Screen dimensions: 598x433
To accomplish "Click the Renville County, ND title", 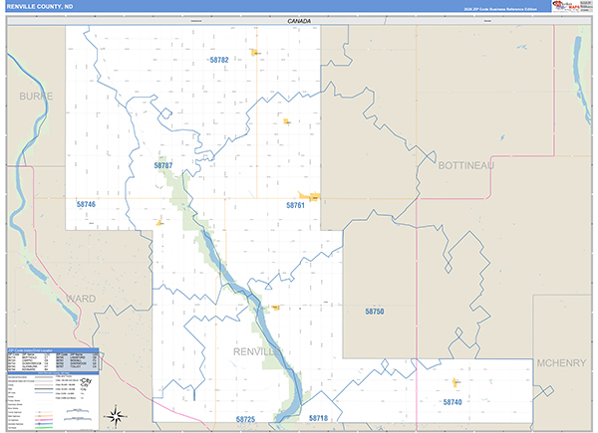I will 40,7.
